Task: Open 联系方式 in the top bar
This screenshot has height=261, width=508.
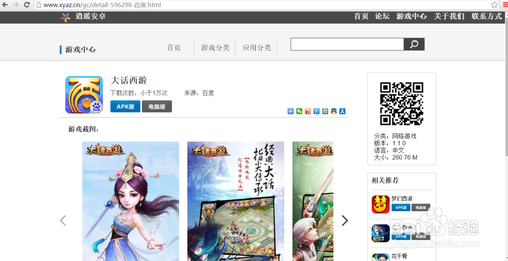Action: pos(487,17)
